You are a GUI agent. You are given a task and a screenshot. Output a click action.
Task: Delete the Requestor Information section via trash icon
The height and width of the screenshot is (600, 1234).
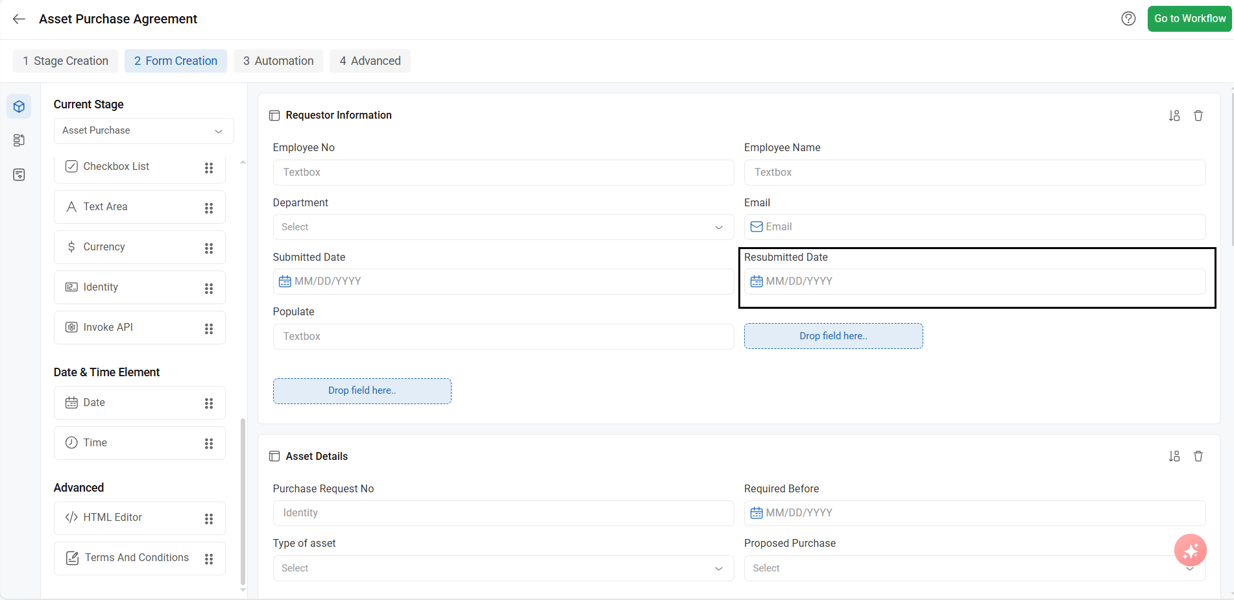point(1198,115)
